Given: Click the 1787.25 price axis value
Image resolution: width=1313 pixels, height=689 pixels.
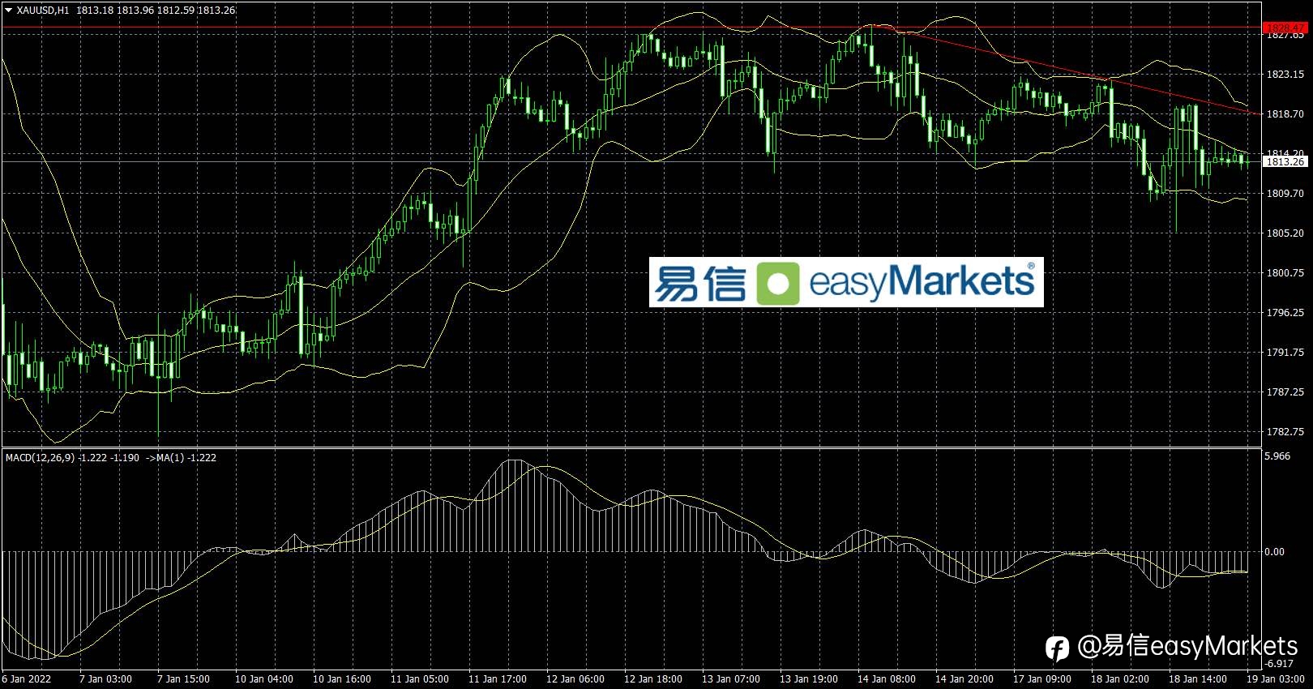Looking at the screenshot, I should pos(1285,392).
